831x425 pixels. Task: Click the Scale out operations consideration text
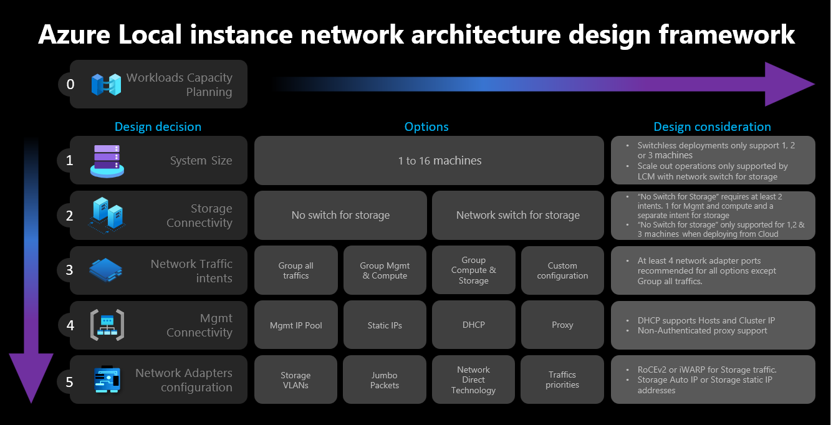[x=713, y=171]
